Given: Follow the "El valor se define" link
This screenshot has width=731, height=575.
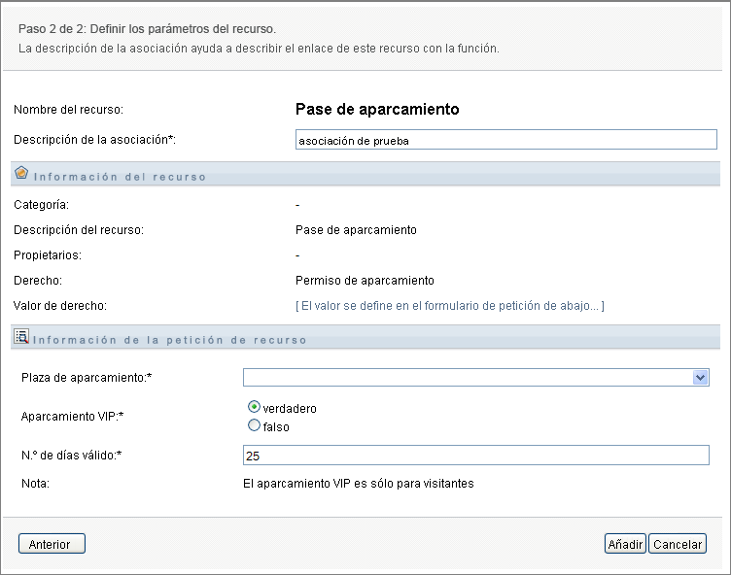Looking at the screenshot, I should 450,306.
